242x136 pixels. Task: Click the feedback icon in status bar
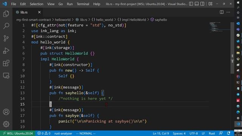tap(221, 133)
